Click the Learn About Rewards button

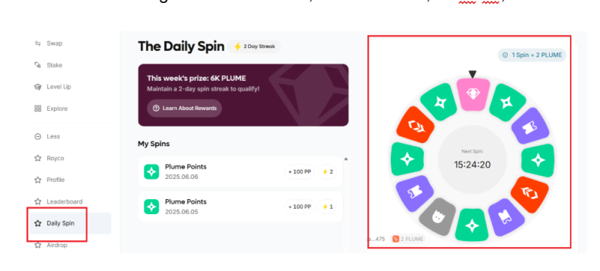pyautogui.click(x=184, y=109)
